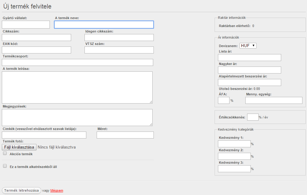307x195 pixels.
Task: Click resize grip of A termék leírása textarea
Action: [x=151, y=102]
